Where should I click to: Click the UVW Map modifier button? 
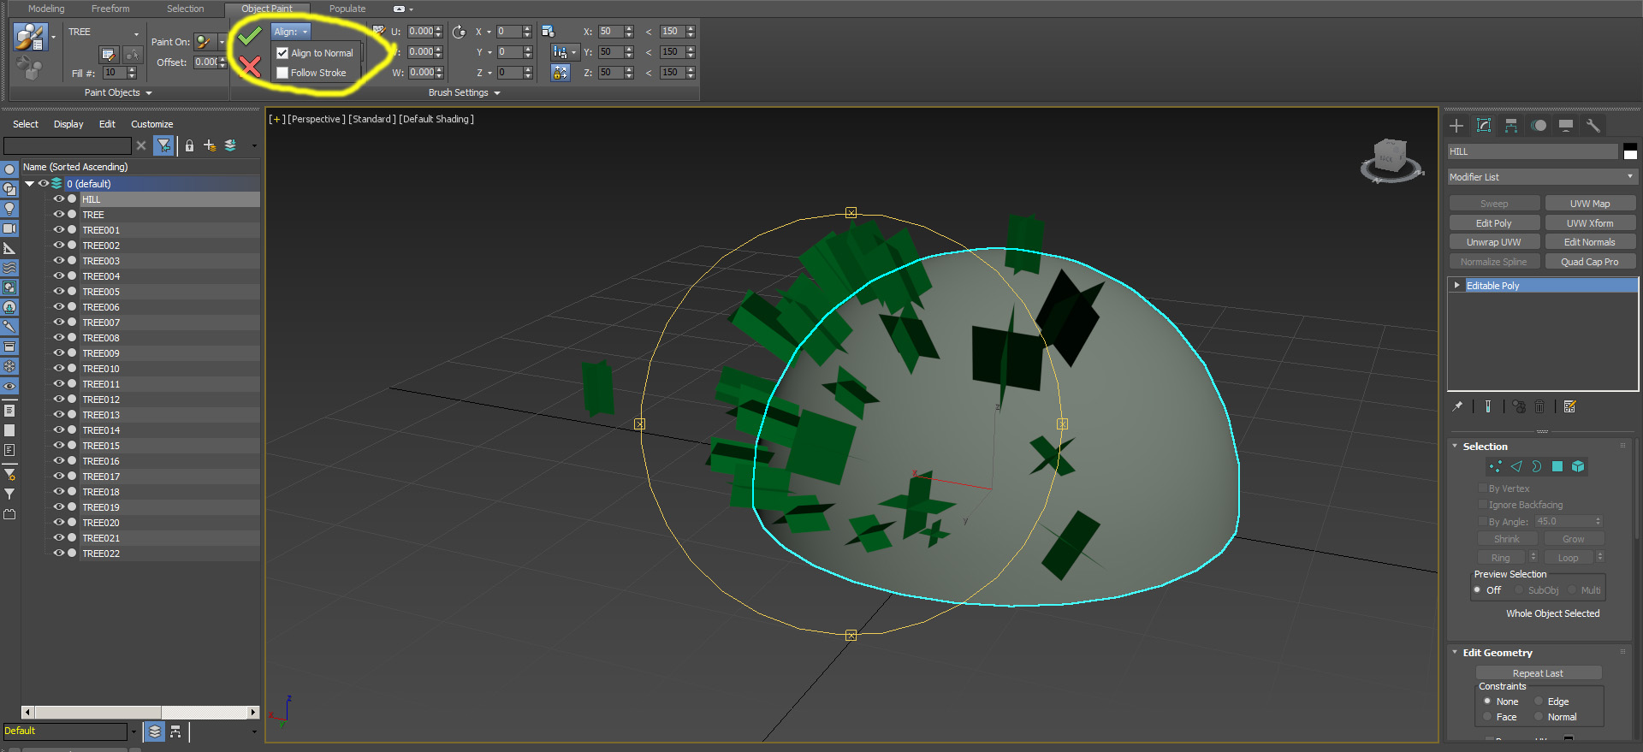[x=1589, y=204]
